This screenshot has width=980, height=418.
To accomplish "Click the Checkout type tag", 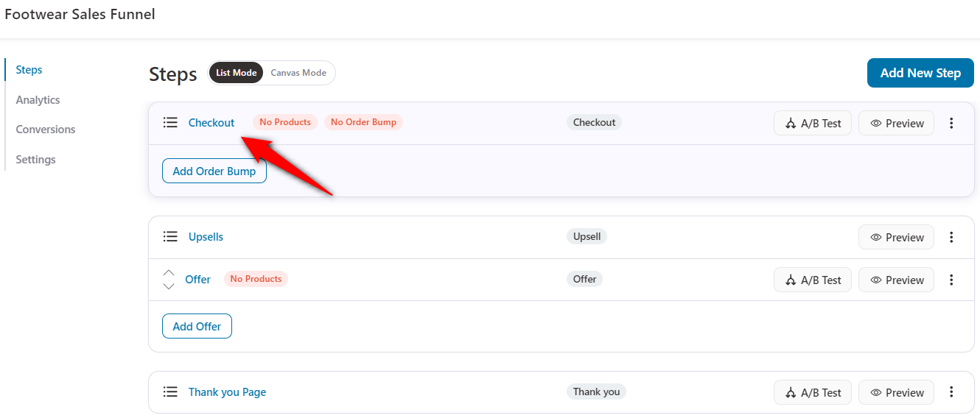I will (594, 122).
